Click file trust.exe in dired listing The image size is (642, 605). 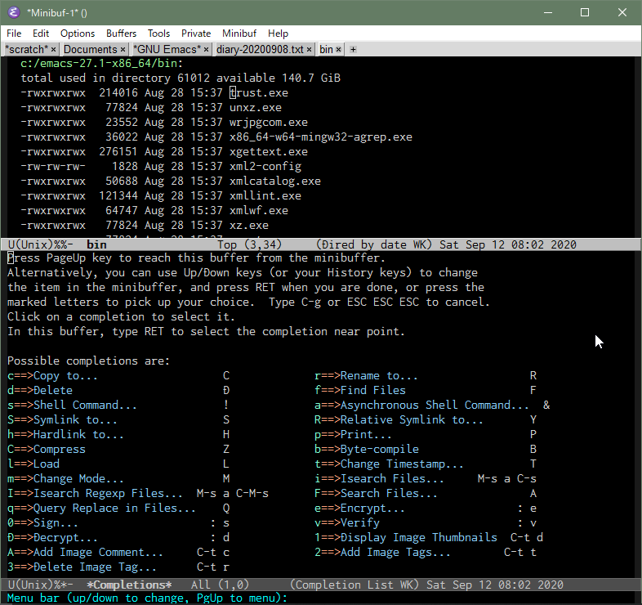[259, 93]
